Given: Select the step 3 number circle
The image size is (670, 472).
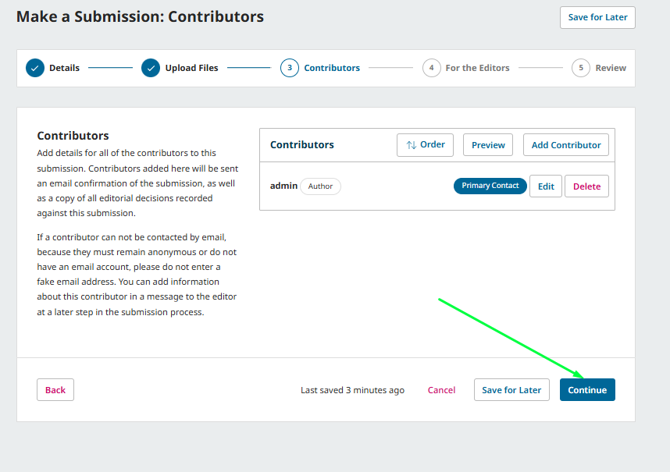Looking at the screenshot, I should coord(290,68).
